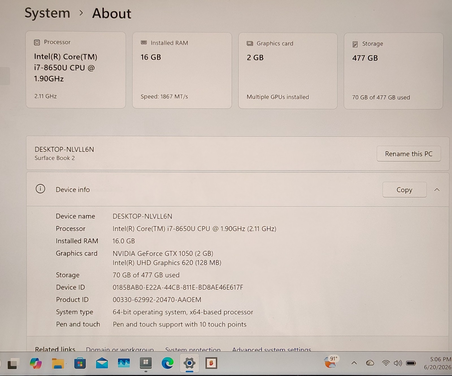The width and height of the screenshot is (452, 376).
Task: Select Device name value DESKTOP-NLVLL6N
Action: click(142, 216)
